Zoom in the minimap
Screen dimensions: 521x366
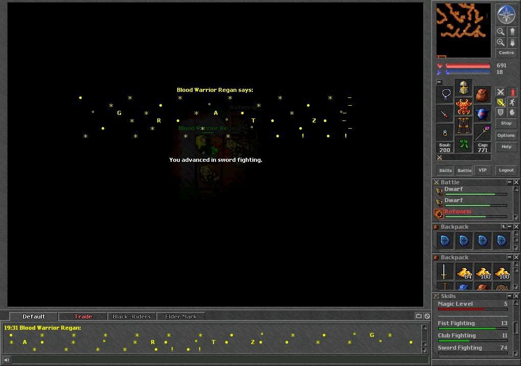coord(501,42)
